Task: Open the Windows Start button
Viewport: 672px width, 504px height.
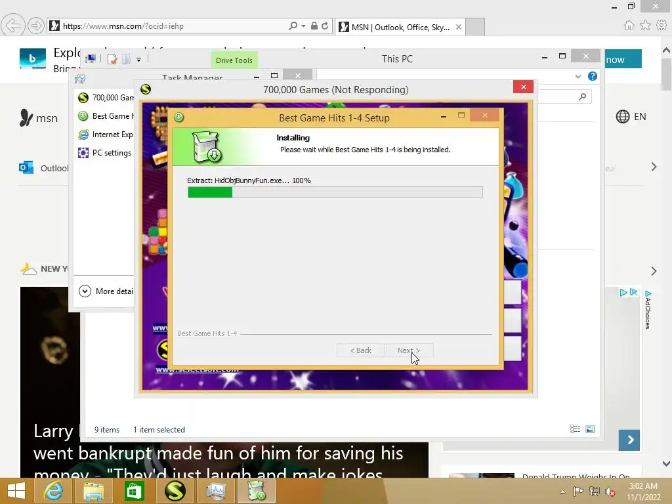Action: (16, 491)
